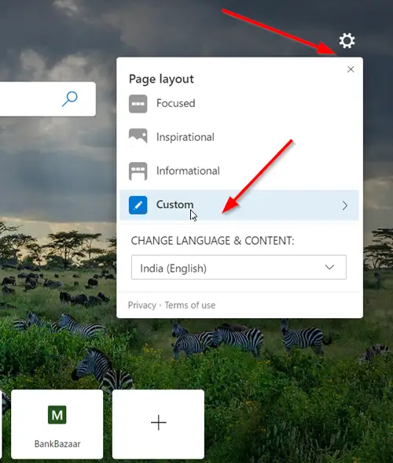Viewport: 393px width, 463px height.
Task: Click the language dropdown arrow
Action: click(x=329, y=267)
